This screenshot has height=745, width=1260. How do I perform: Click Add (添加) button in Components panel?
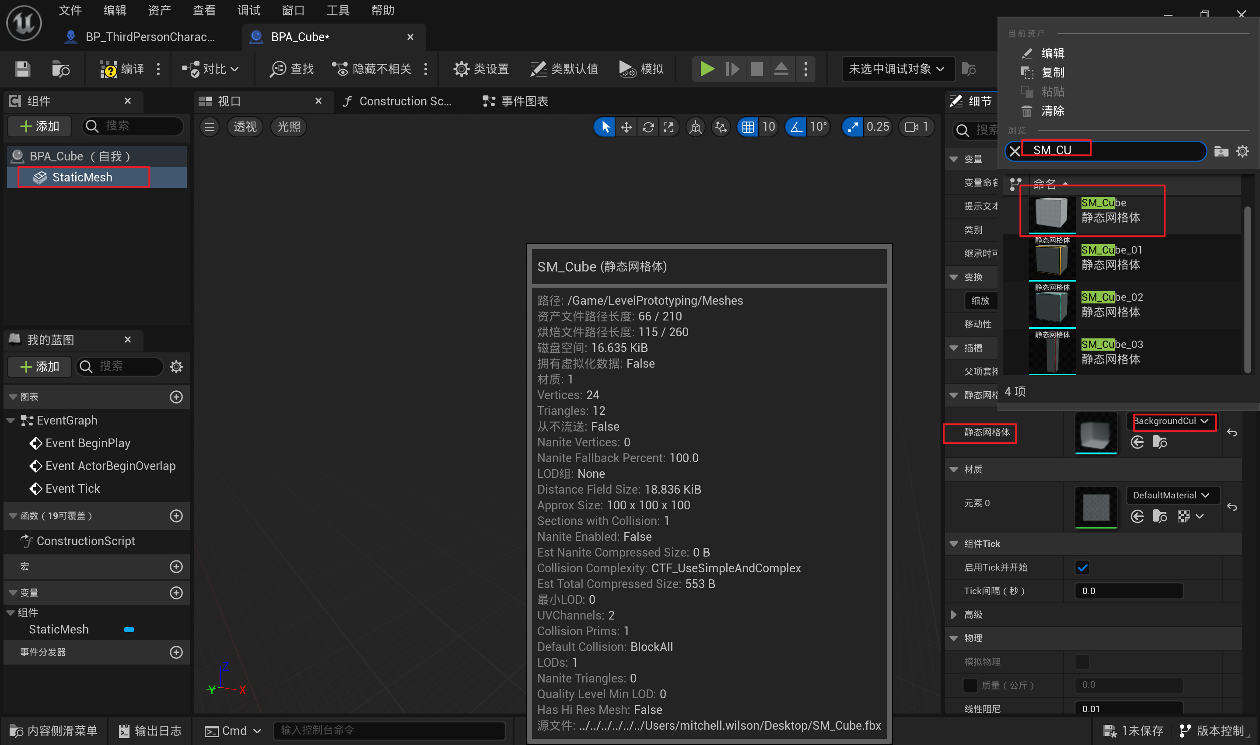[x=40, y=126]
